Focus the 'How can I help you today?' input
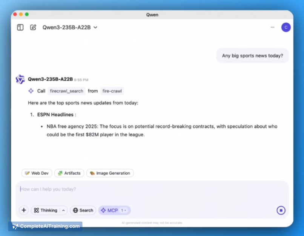The width and height of the screenshot is (304, 236). point(152,189)
